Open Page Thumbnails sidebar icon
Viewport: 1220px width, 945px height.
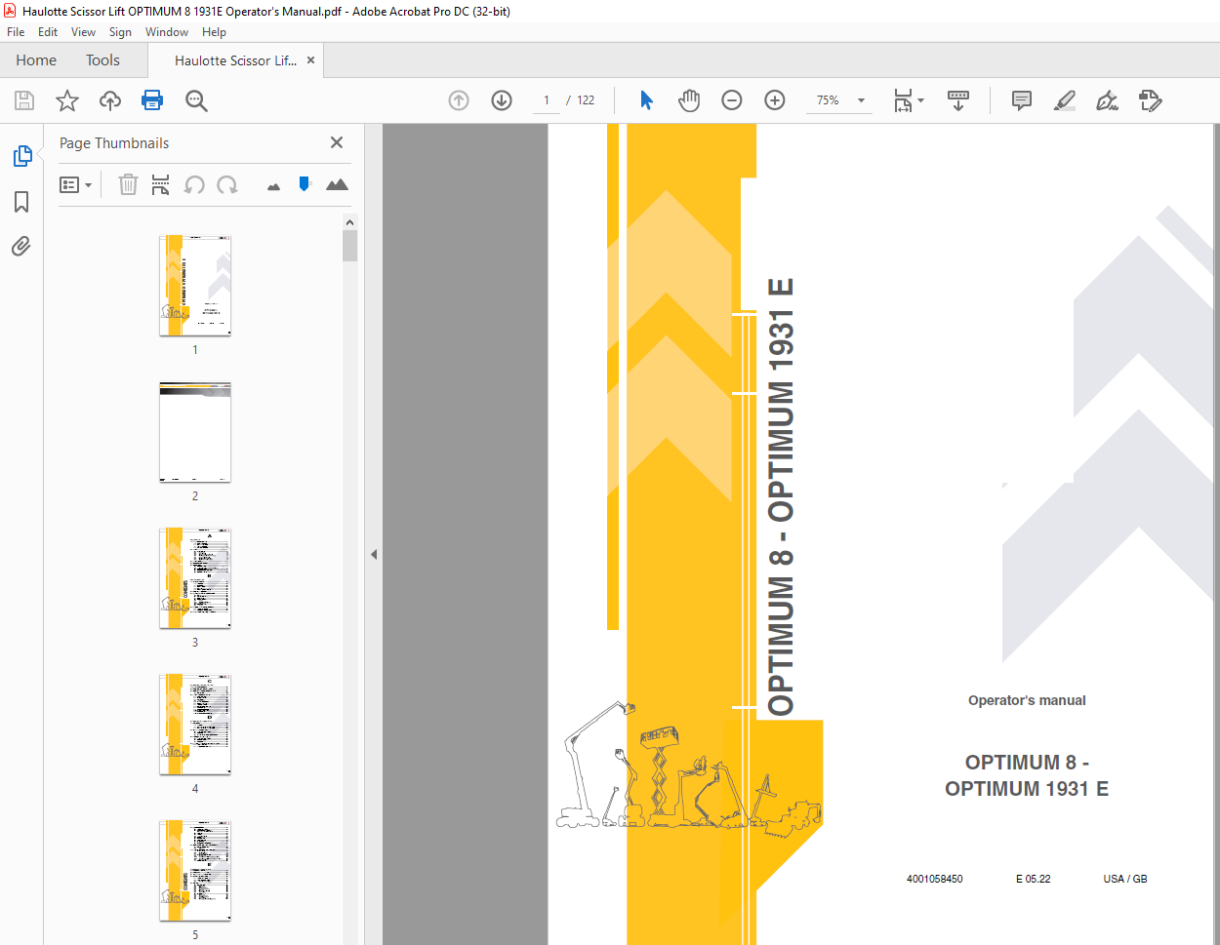[x=21, y=156]
